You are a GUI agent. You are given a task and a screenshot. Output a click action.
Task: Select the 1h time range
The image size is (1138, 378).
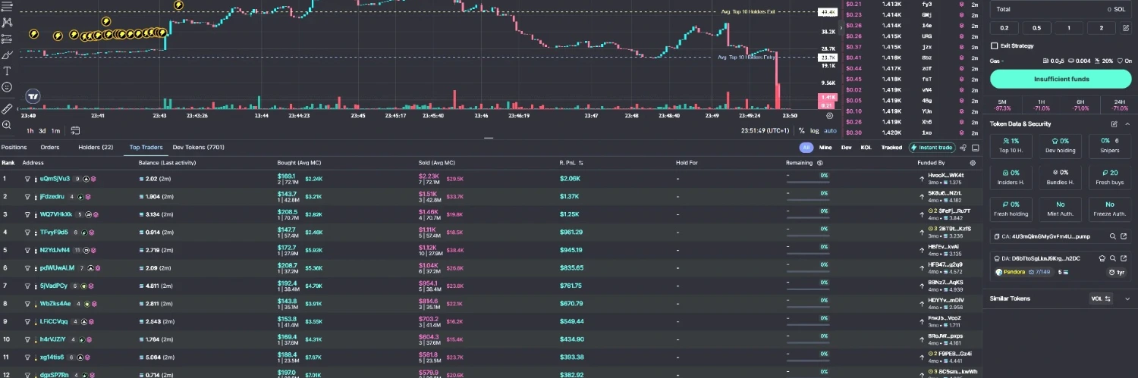pyautogui.click(x=30, y=130)
